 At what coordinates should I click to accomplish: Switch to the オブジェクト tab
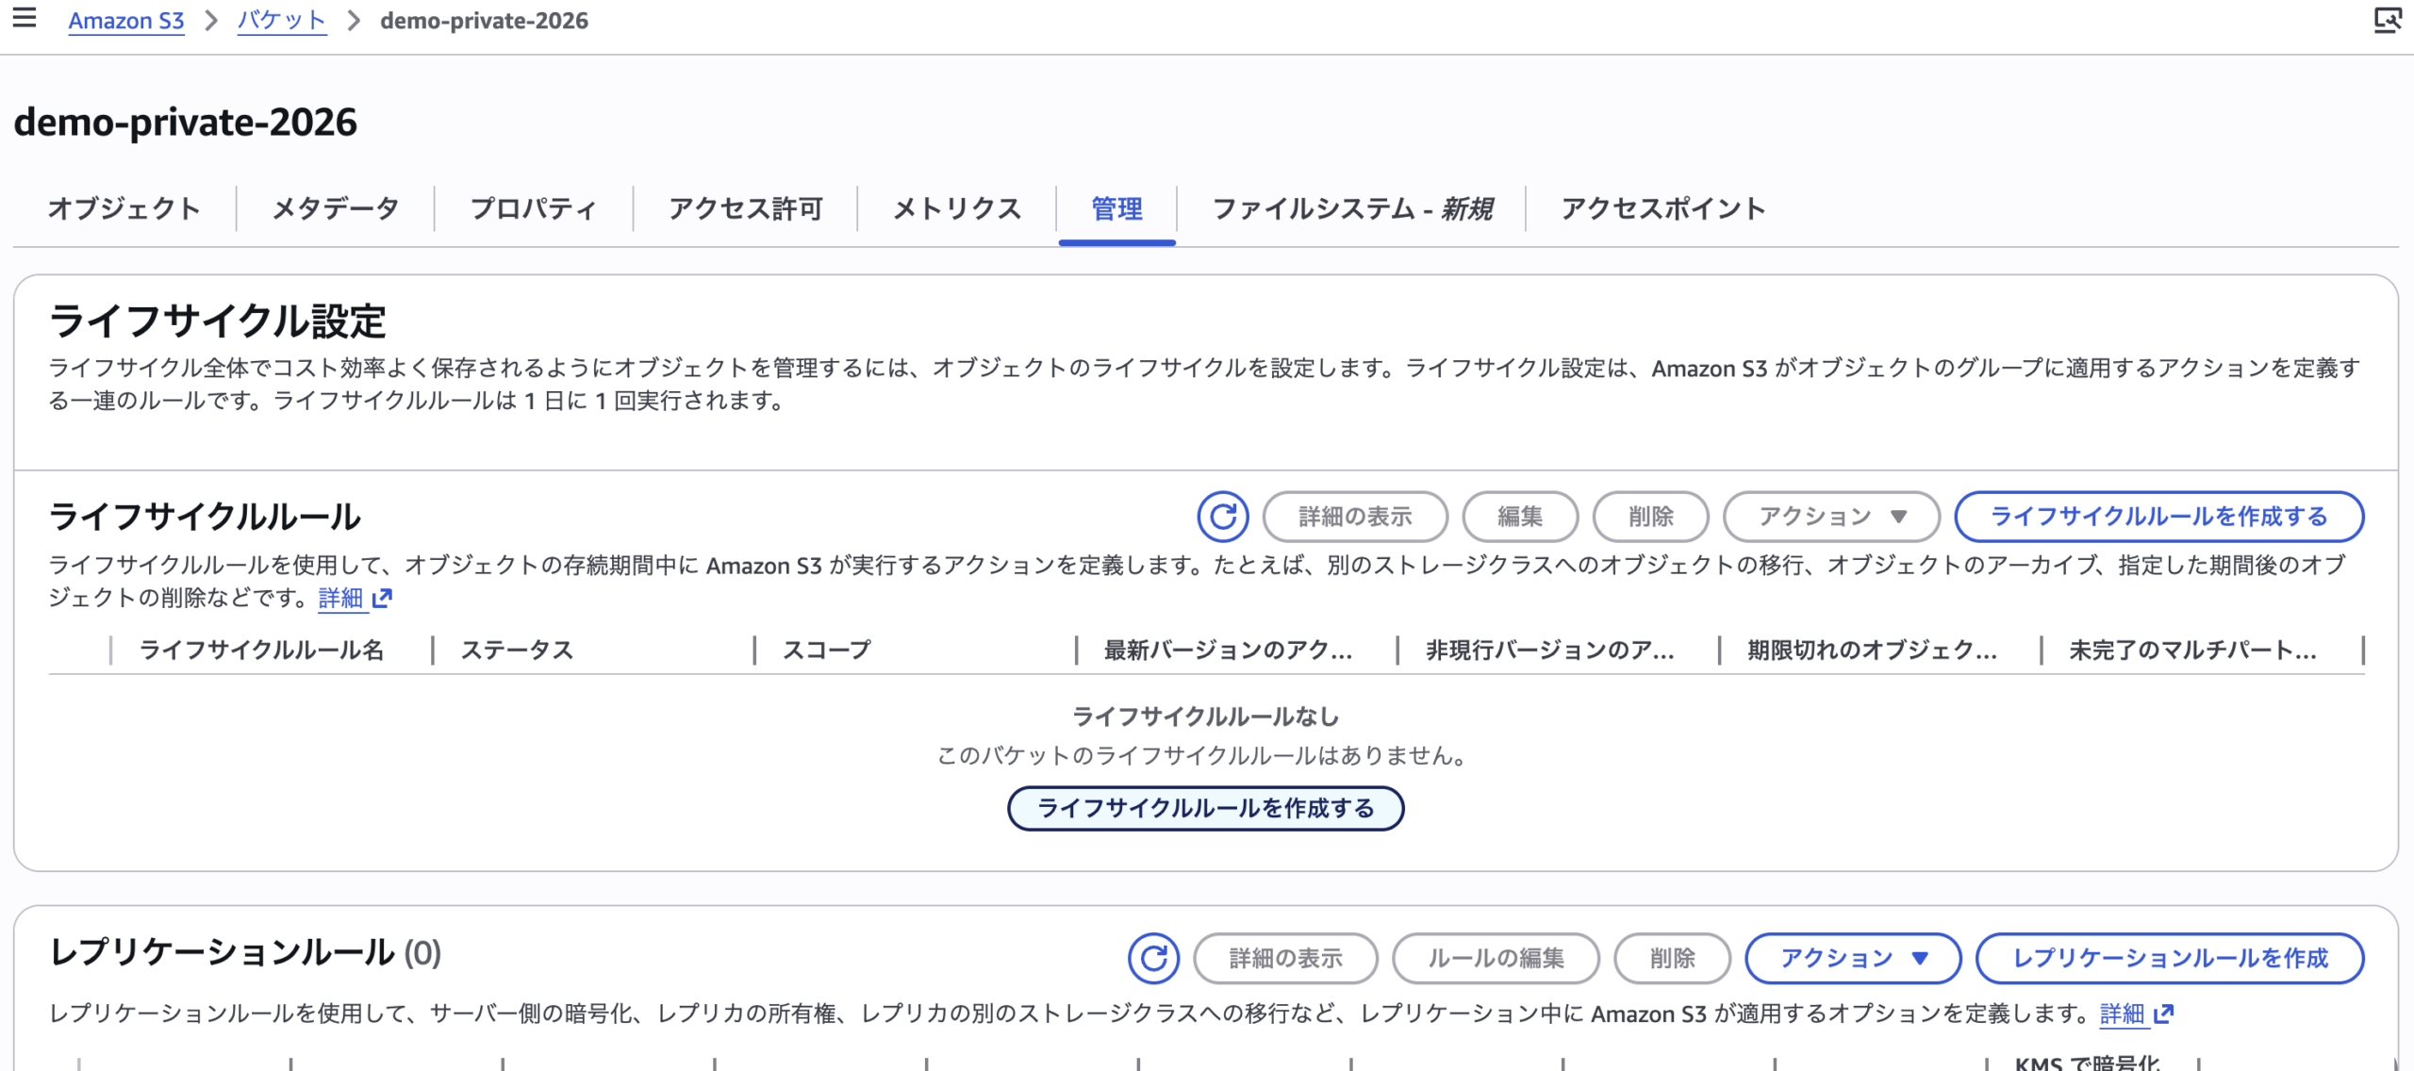point(124,208)
